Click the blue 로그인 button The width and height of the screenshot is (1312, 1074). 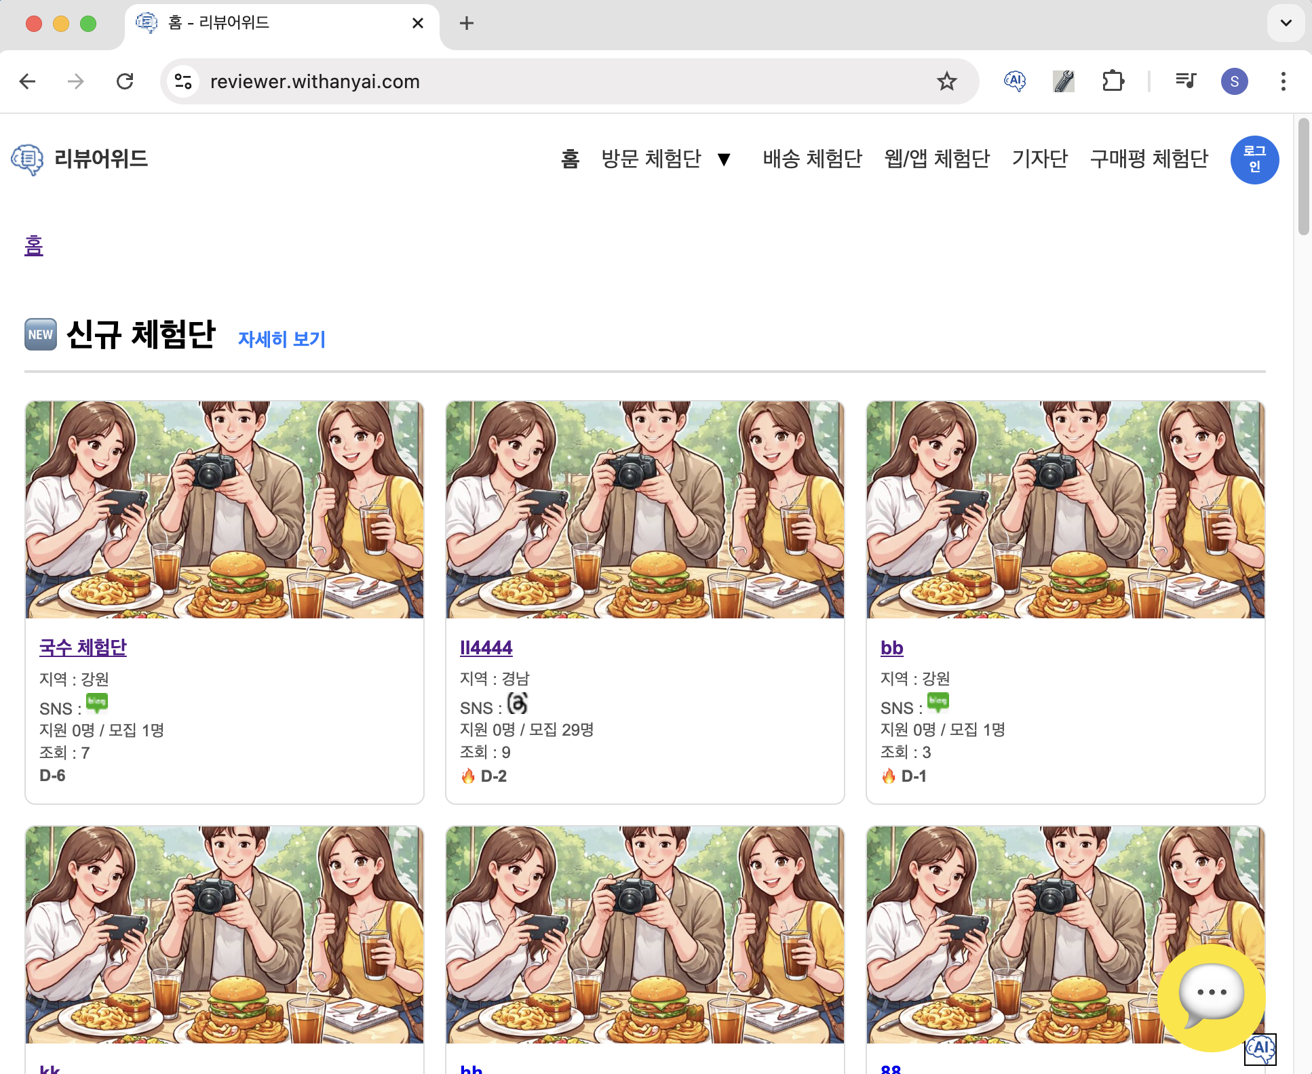click(x=1254, y=160)
